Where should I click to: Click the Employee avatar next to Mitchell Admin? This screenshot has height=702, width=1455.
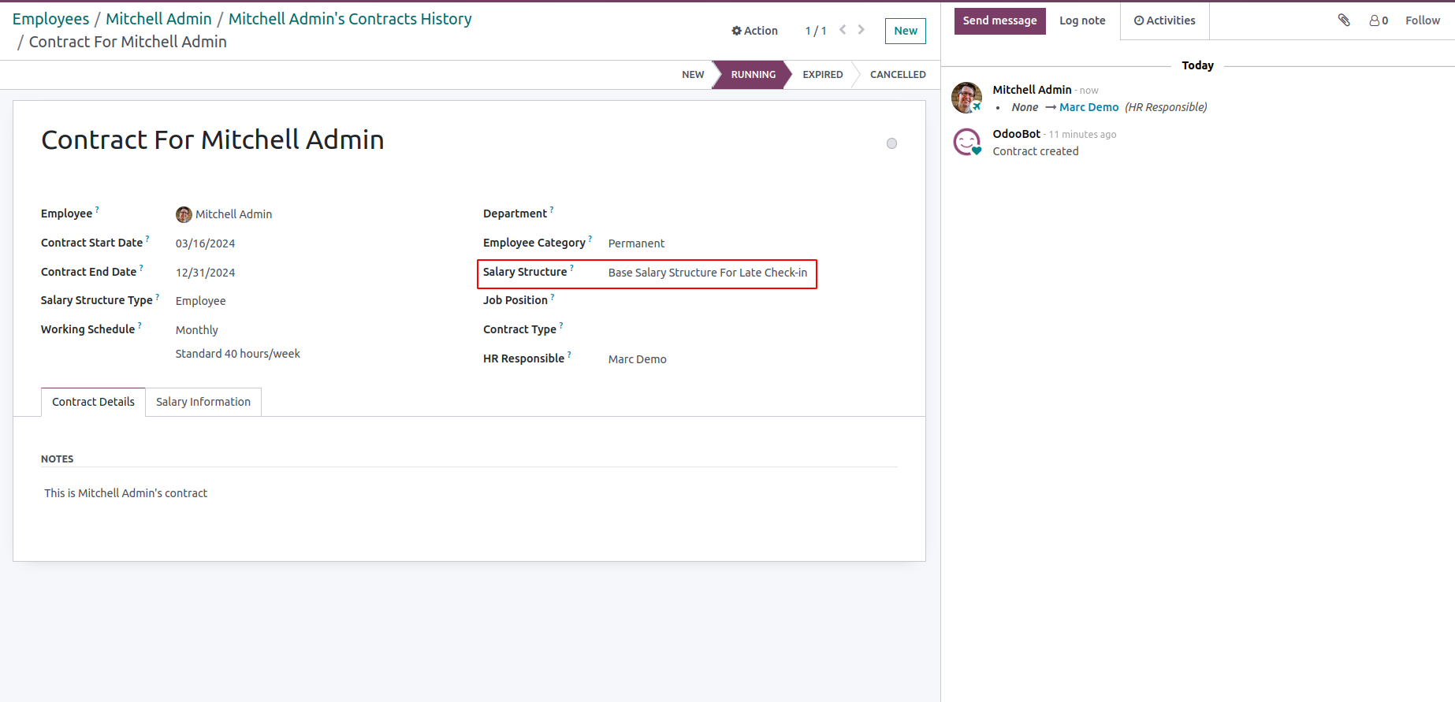click(x=184, y=214)
